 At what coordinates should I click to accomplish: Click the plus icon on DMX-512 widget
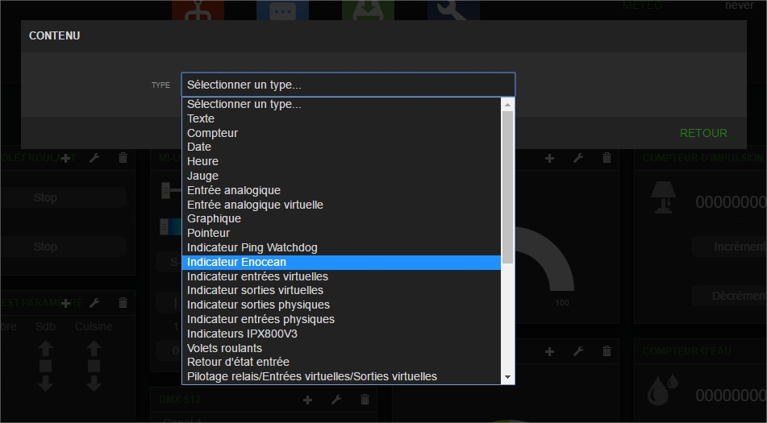coord(307,400)
